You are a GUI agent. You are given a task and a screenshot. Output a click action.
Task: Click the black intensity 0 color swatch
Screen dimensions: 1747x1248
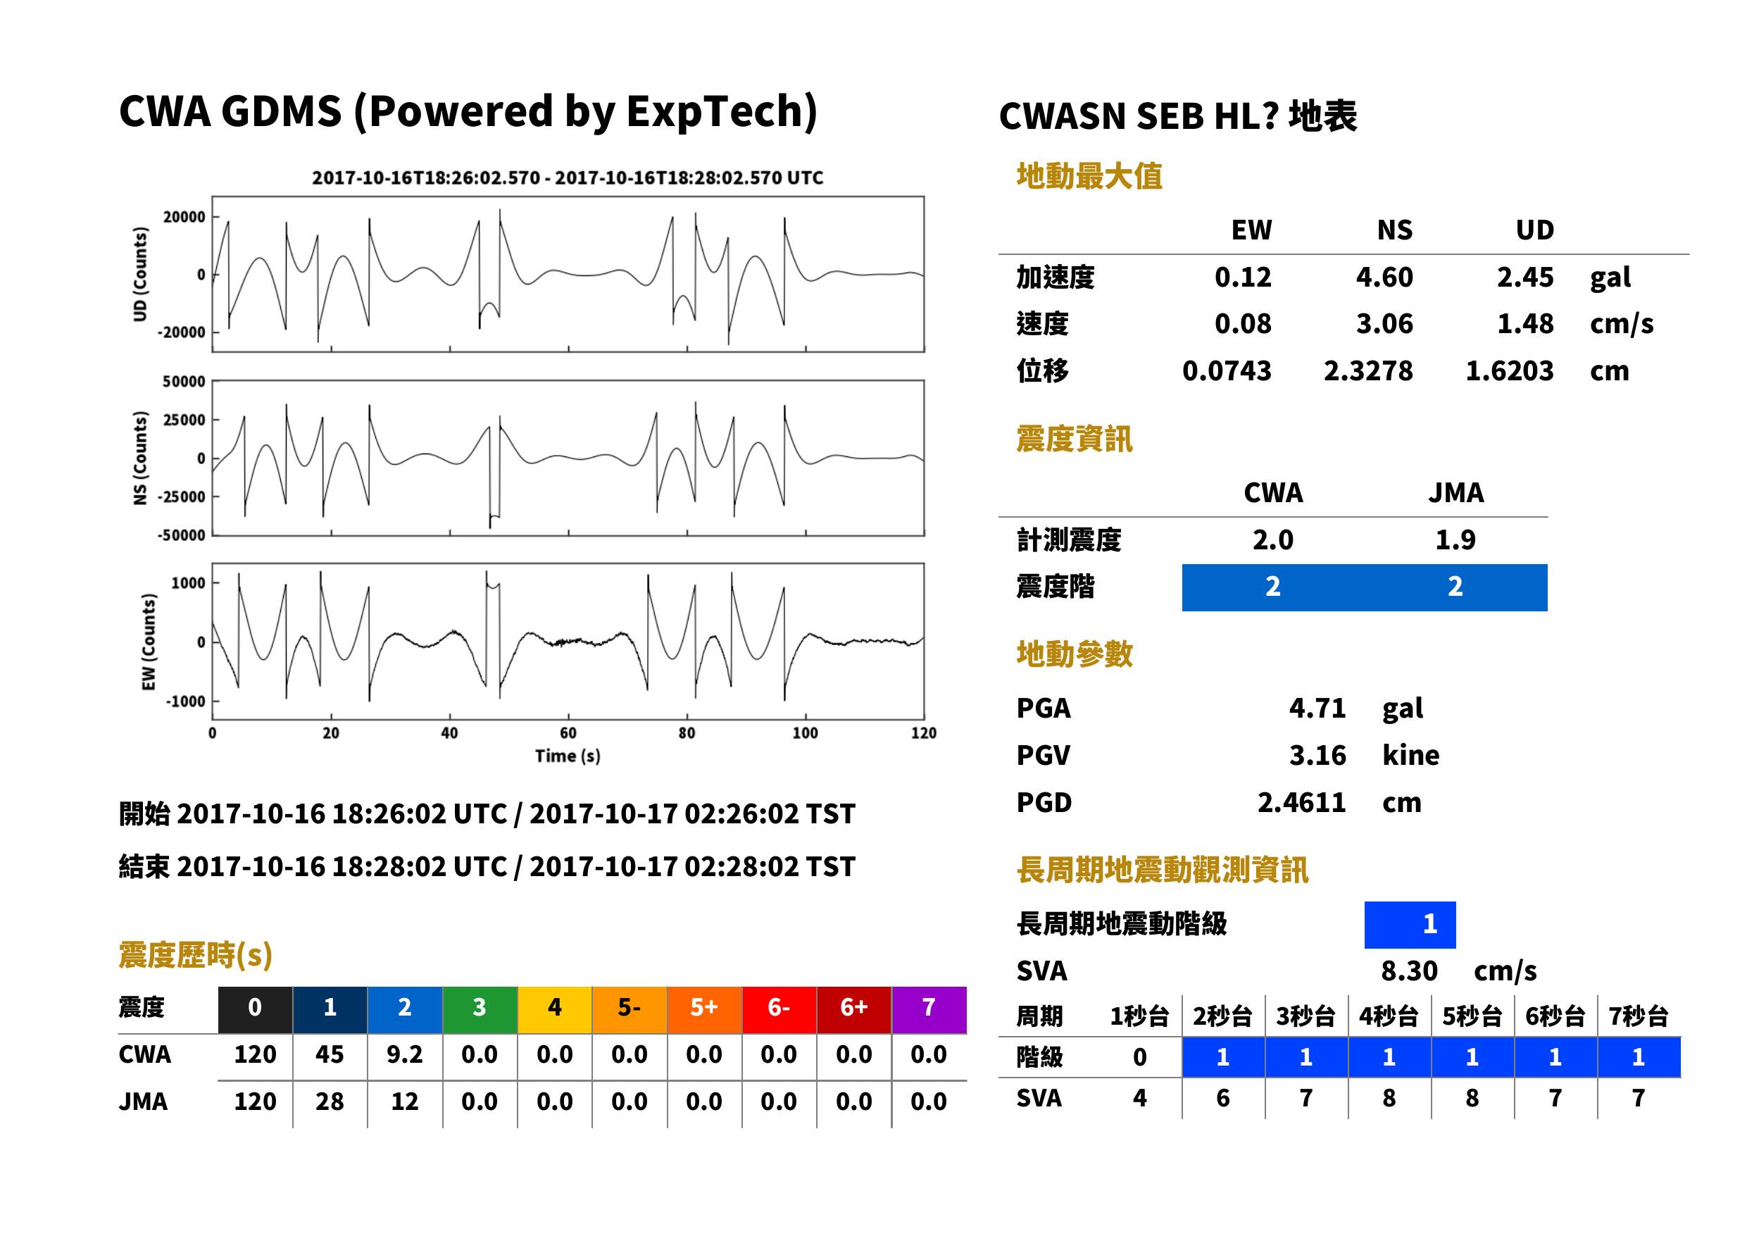(255, 1010)
